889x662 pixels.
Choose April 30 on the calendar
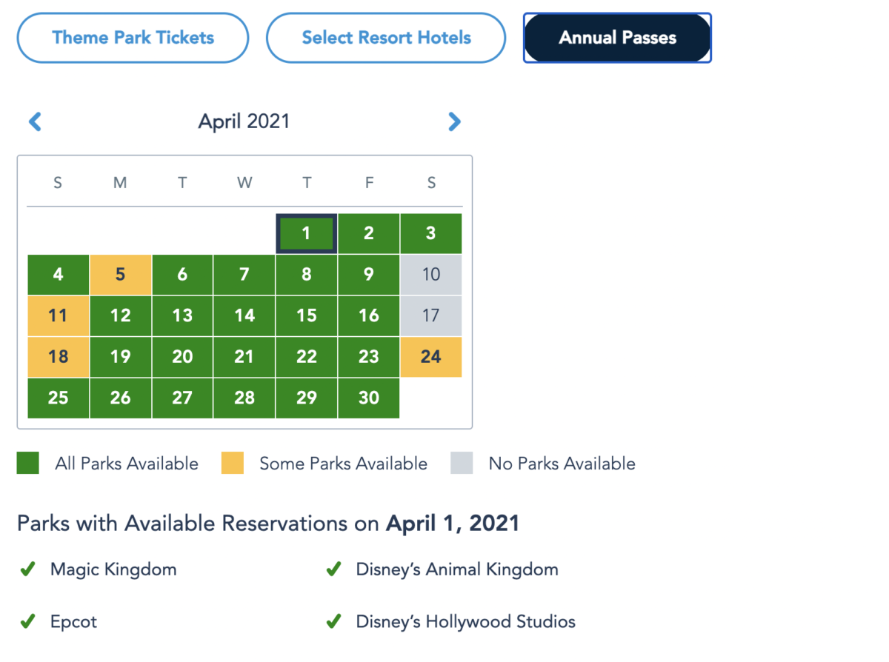click(x=368, y=398)
